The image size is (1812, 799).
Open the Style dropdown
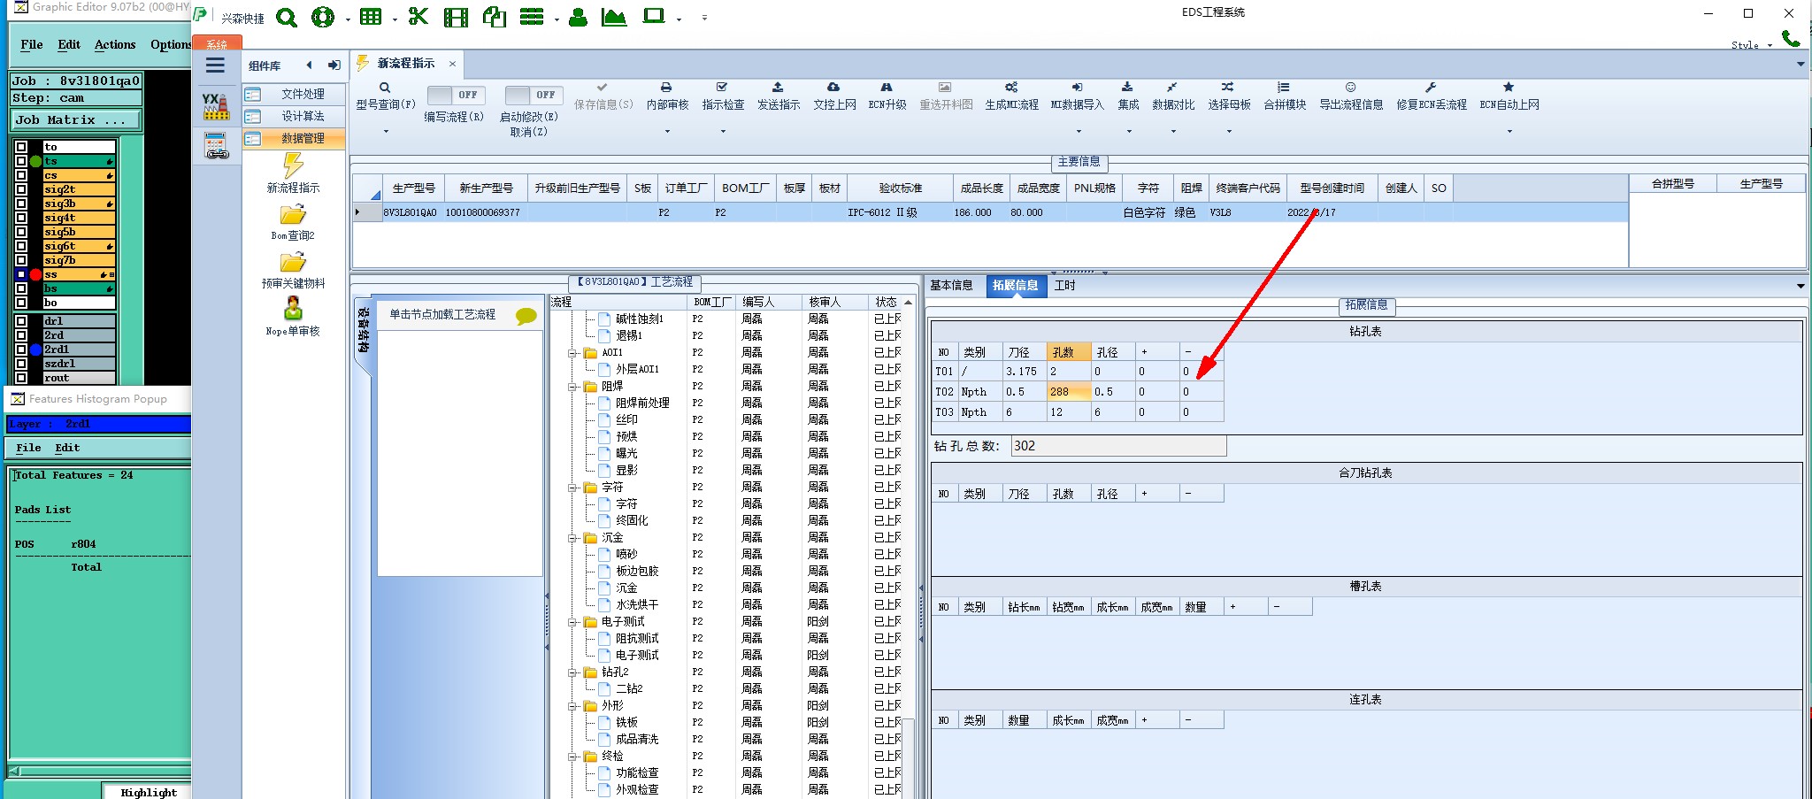point(1752,45)
